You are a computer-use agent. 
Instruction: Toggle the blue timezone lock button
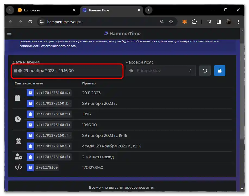pos(220,71)
